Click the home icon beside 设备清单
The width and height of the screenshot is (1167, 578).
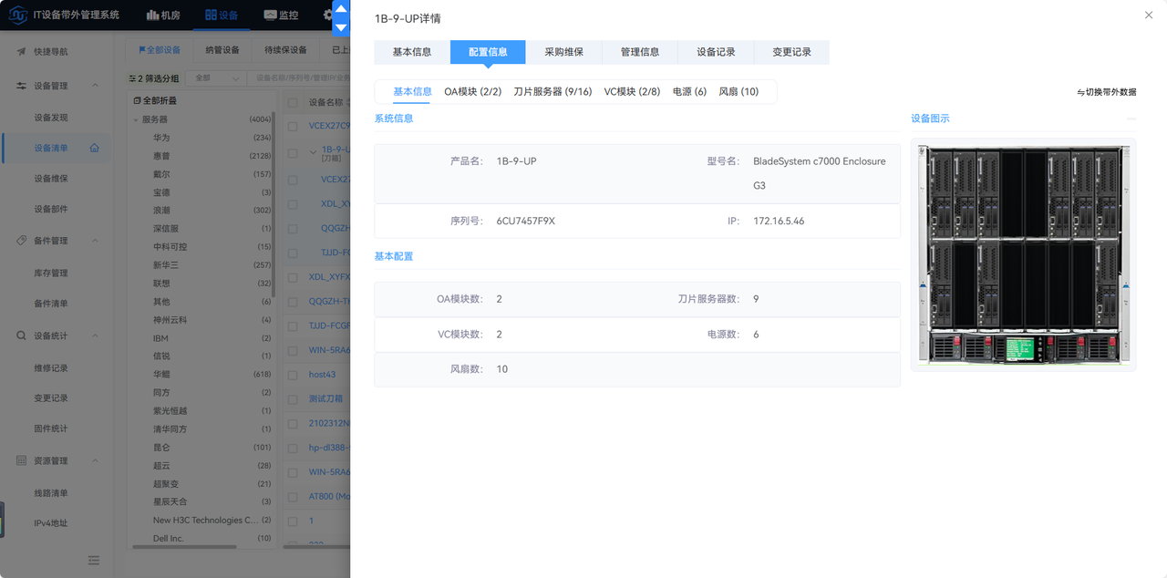[94, 149]
